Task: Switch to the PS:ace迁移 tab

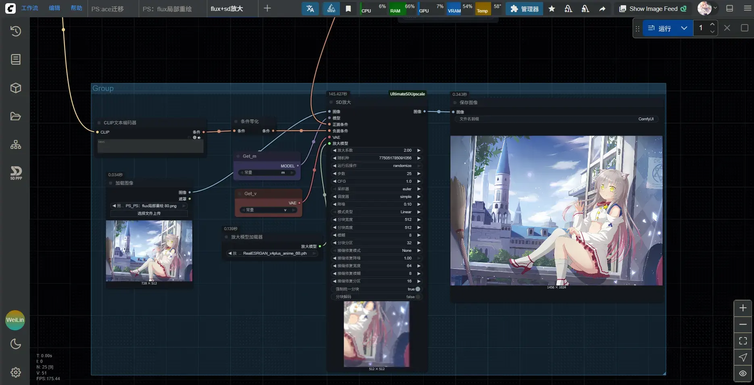Action: point(108,9)
